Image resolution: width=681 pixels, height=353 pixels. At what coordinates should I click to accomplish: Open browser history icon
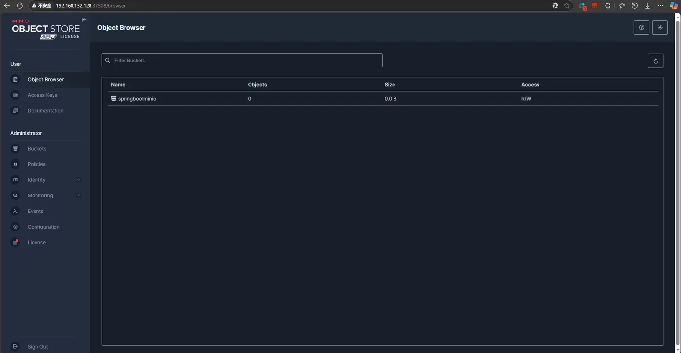coord(635,6)
